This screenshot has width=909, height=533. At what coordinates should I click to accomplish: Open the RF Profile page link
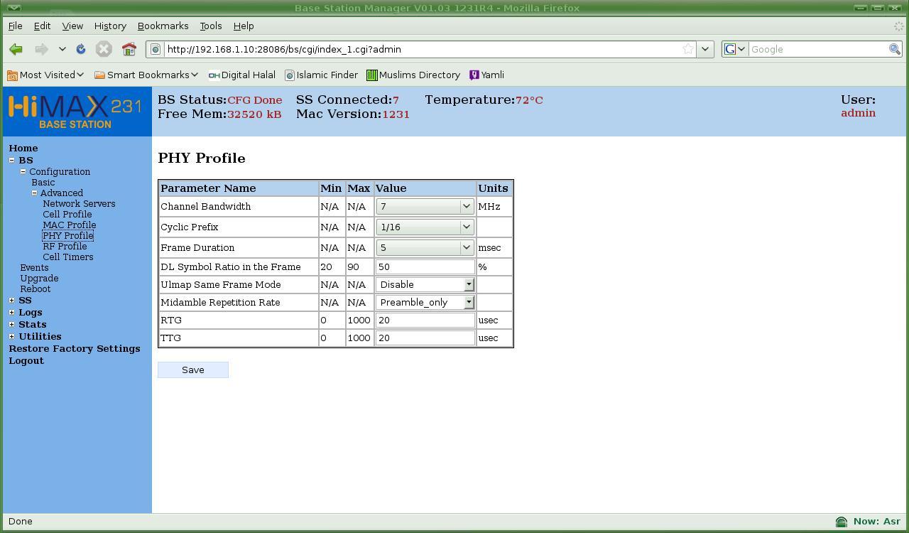click(x=65, y=247)
